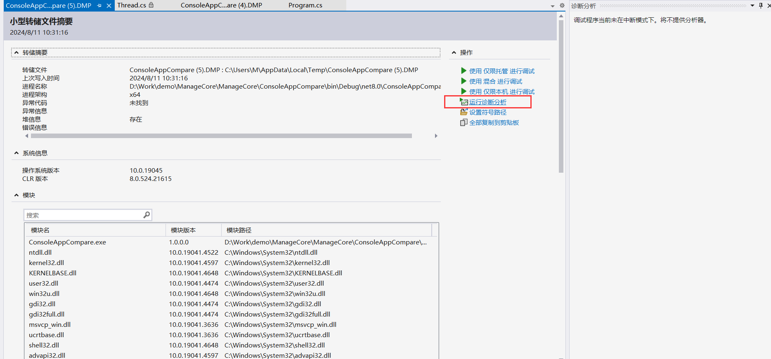Click the 运行诊断分析 link
The image size is (771, 359).
coord(488,102)
